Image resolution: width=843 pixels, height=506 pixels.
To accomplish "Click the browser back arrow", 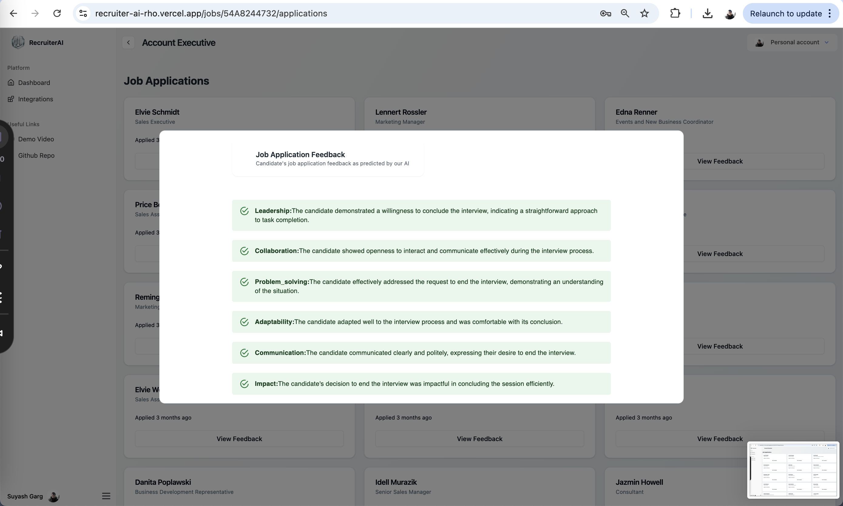I will [13, 13].
